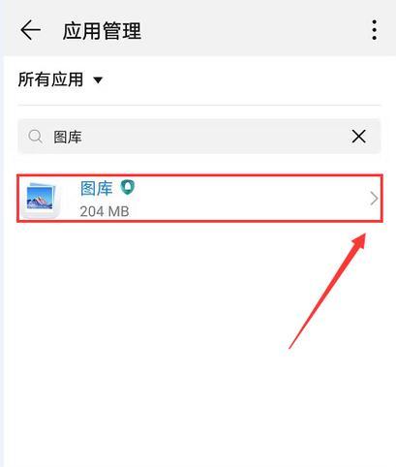Click the red arrow annotation
The width and height of the screenshot is (396, 467).
pos(327,291)
